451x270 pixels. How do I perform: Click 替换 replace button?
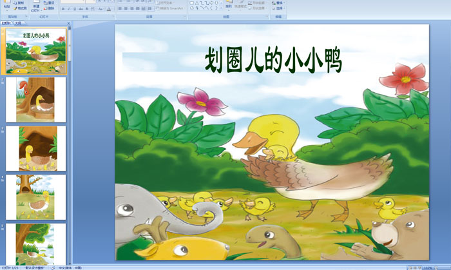(278, 3)
